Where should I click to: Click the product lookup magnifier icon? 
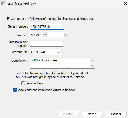point(66,35)
